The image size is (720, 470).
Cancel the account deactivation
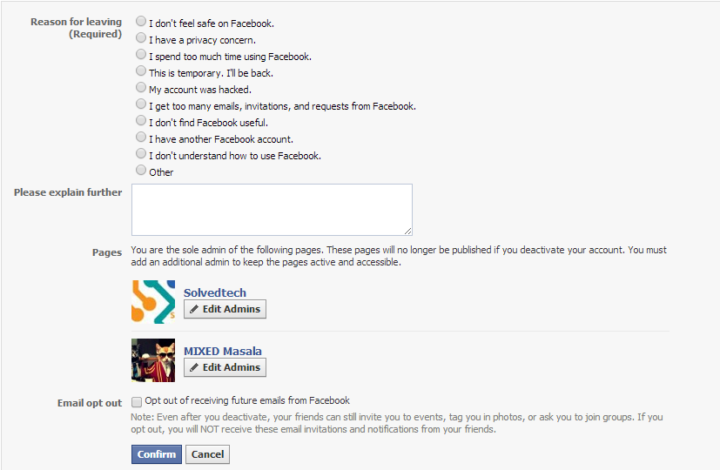click(x=207, y=454)
